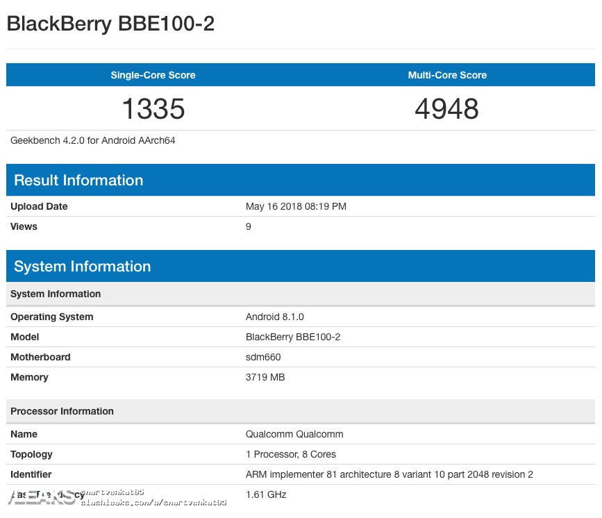The height and width of the screenshot is (518, 602).
Task: Click the blue System Information banner
Action: (83, 267)
